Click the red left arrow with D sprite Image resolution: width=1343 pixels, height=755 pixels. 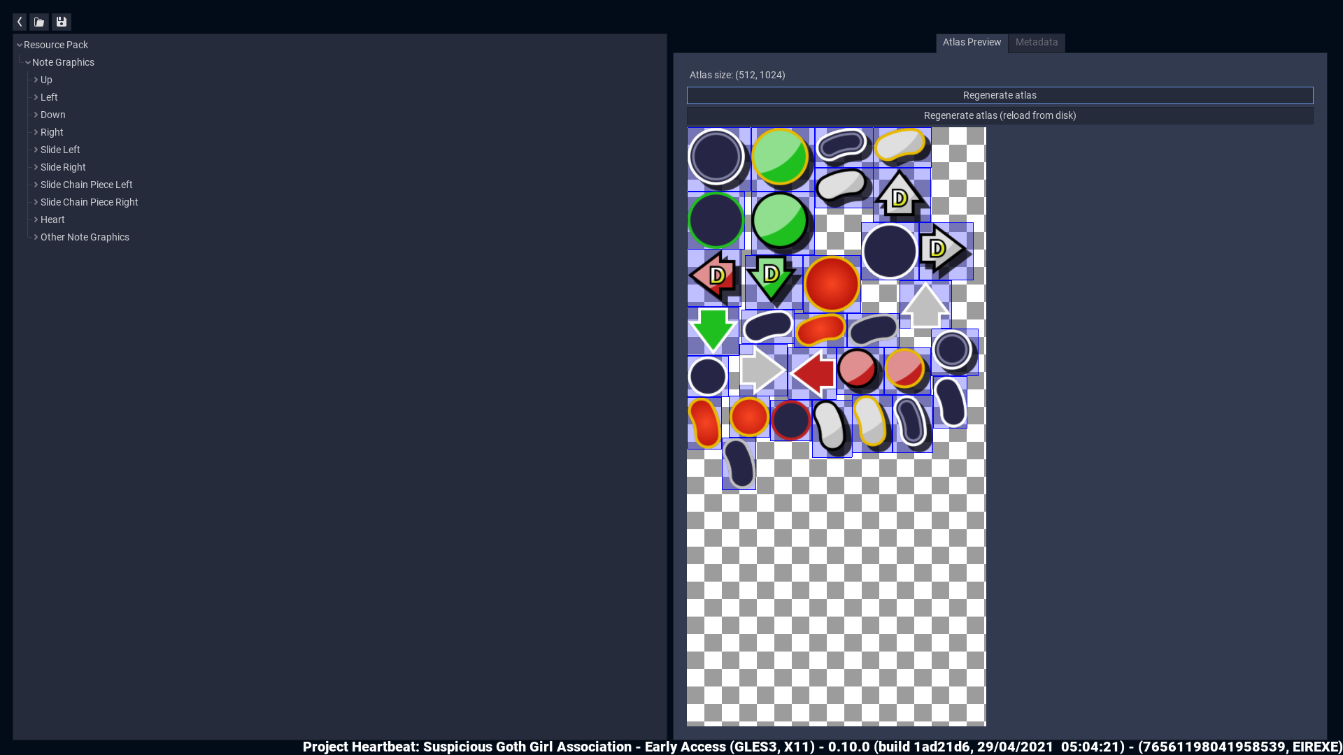click(714, 277)
